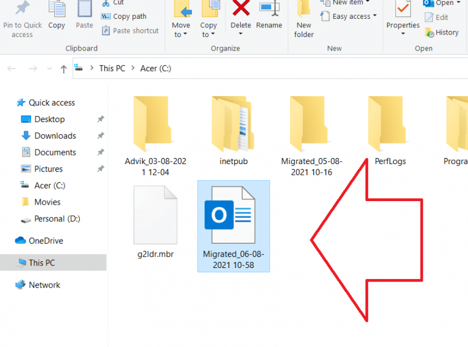Select the g2ldr.mbr file
This screenshot has width=468, height=347.
coord(155,222)
